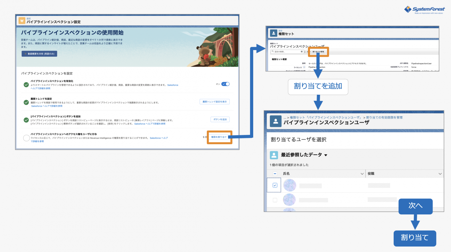This screenshot has width=451, height=252.
Task: Open the 割り当ての有効期限を管理 breadcrumb
Action: pyautogui.click(x=384, y=117)
